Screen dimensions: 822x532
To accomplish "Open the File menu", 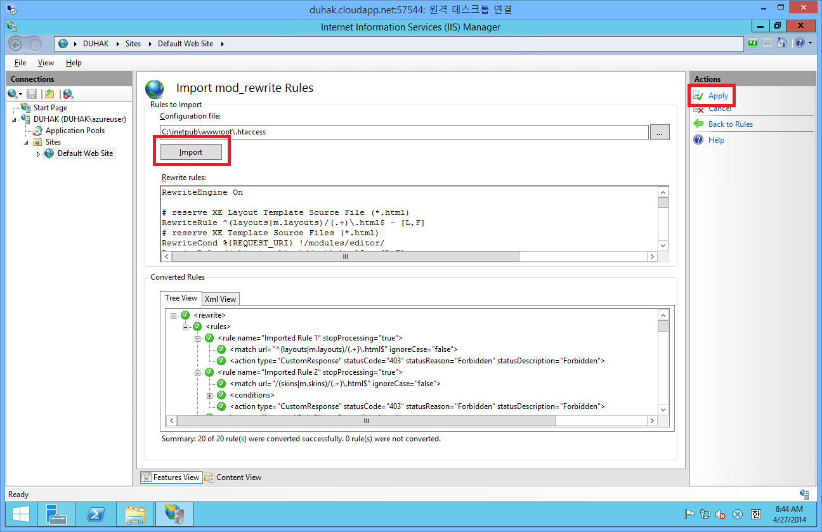I will click(20, 63).
